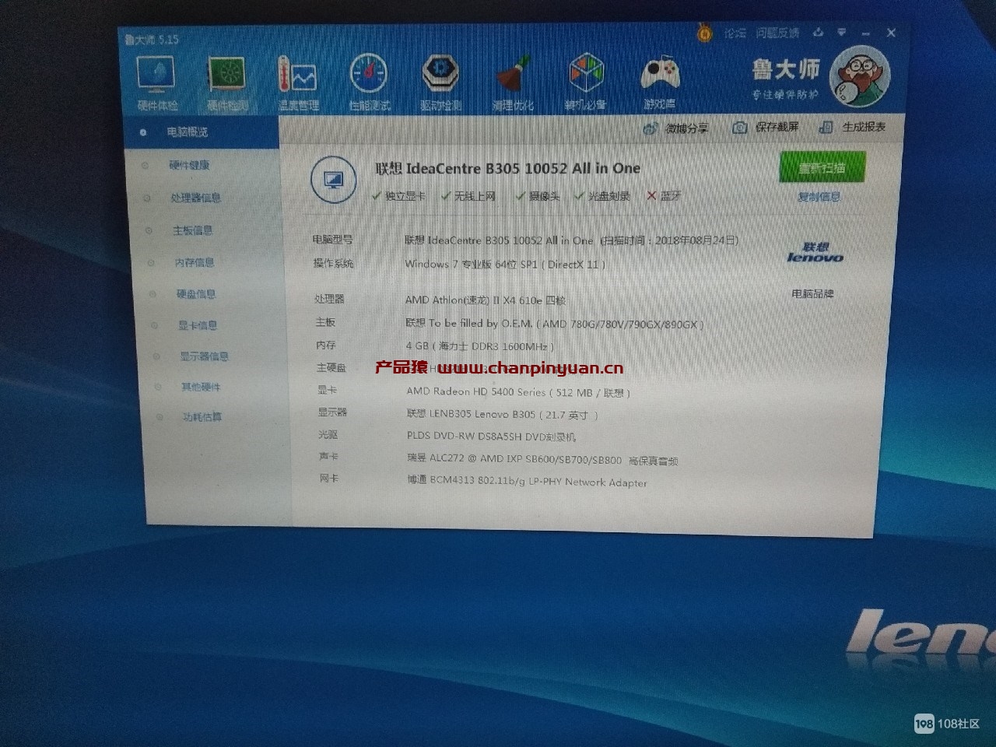Click 4 GB DDR3 1600MHz memory text
Screen dimensions: 996x747
click(480, 346)
